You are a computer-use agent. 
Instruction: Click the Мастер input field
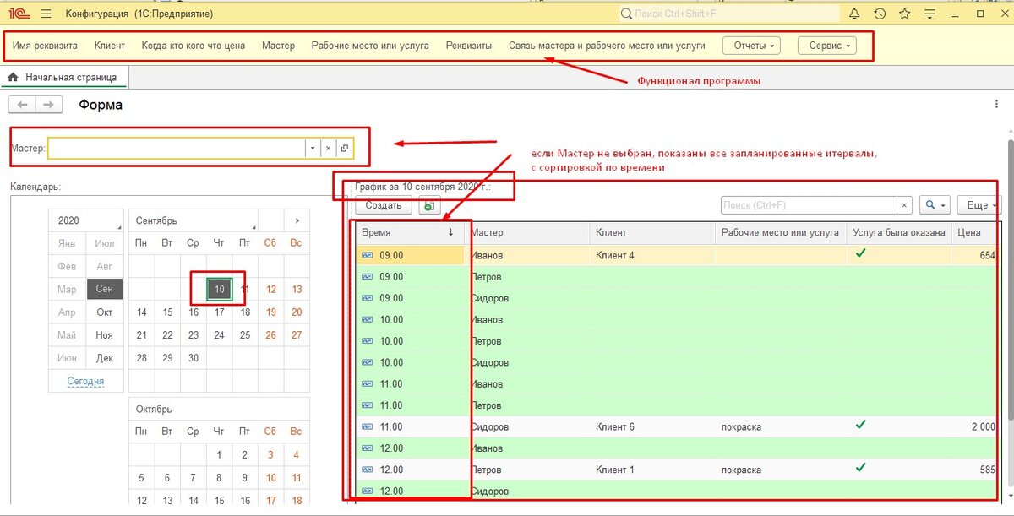pos(177,148)
